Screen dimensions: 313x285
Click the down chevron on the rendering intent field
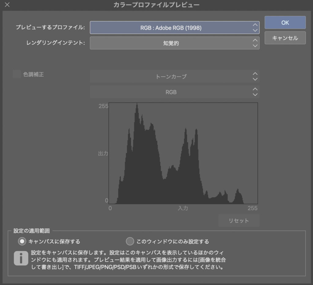(x=255, y=45)
